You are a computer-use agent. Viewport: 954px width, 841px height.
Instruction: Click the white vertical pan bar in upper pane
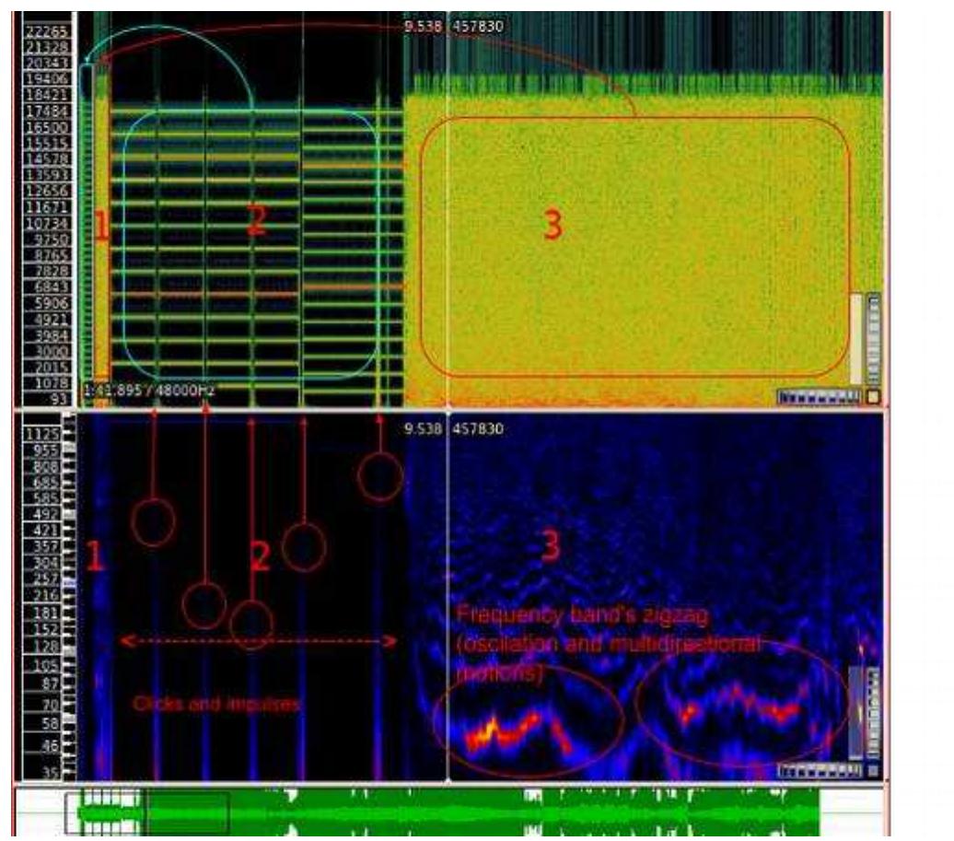click(x=855, y=338)
